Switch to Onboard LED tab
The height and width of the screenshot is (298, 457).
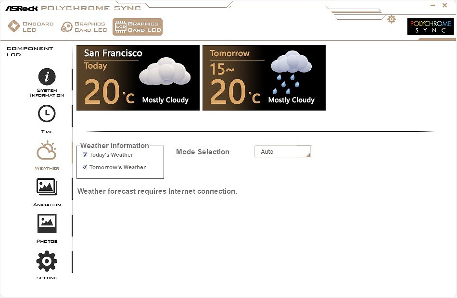pyautogui.click(x=31, y=26)
